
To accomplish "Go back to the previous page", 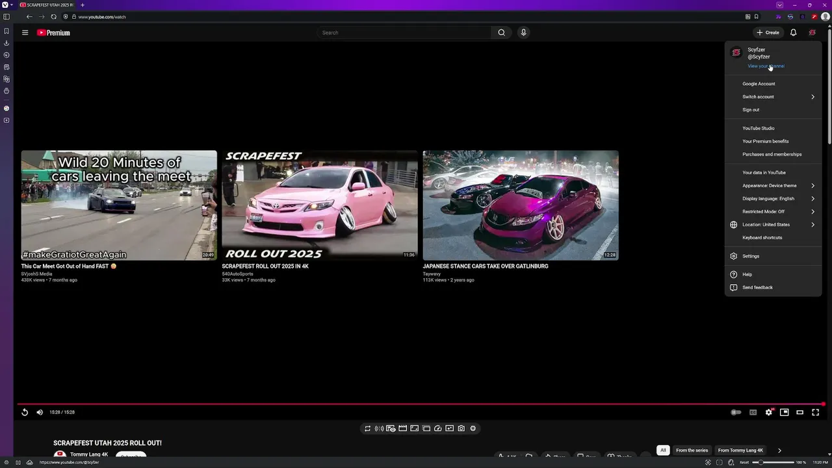I will (29, 17).
